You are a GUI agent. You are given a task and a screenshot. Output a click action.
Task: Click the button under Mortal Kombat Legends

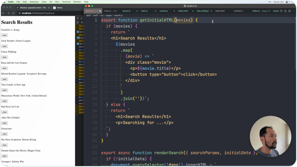[4, 79]
